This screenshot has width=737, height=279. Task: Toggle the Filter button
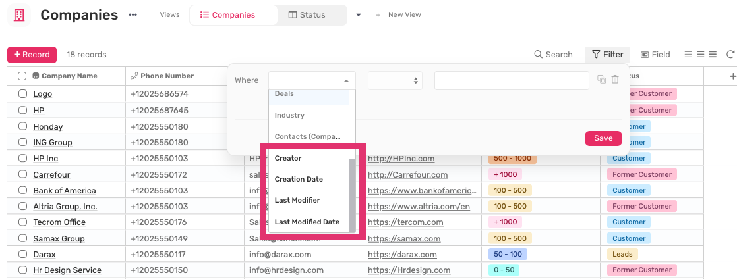607,55
